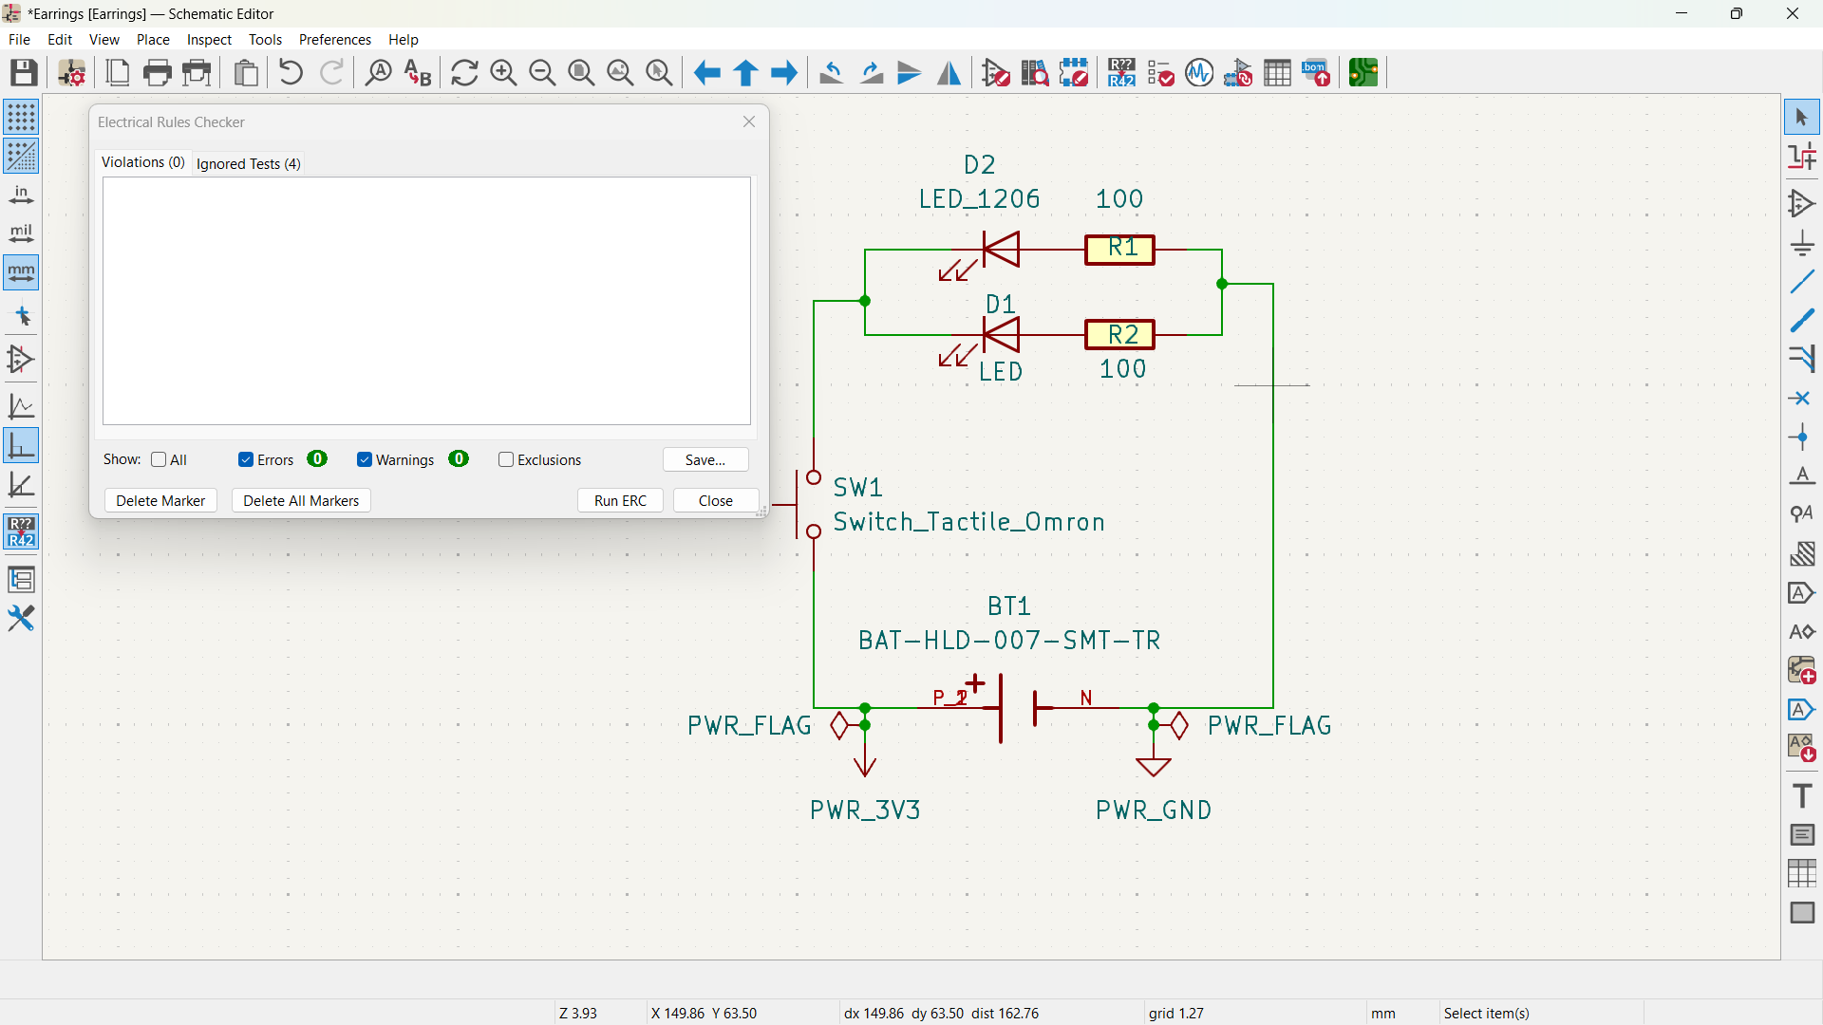Viewport: 1823px width, 1025px height.
Task: Choose the Add Power Symbol tool
Action: coord(1802,243)
